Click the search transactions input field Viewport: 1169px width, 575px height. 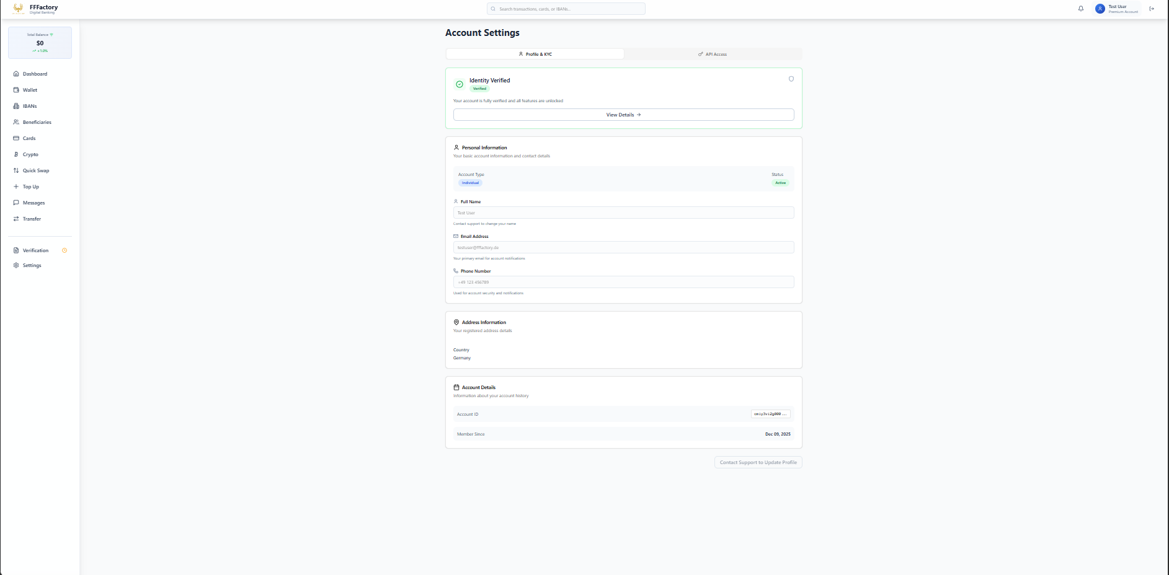click(566, 9)
